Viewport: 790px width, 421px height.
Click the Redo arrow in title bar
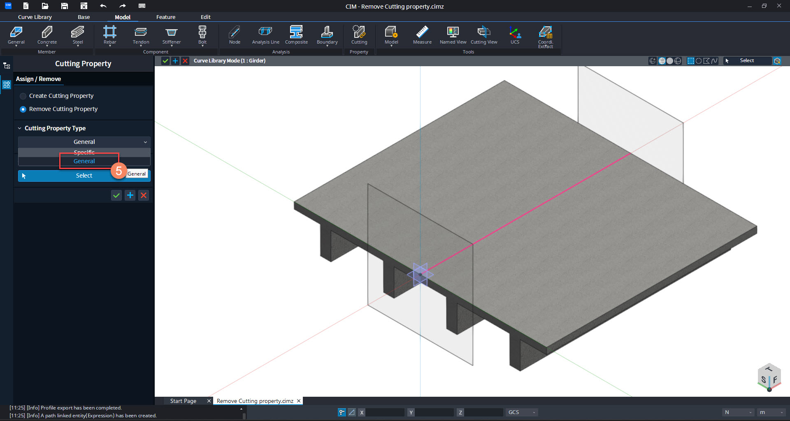pyautogui.click(x=123, y=6)
